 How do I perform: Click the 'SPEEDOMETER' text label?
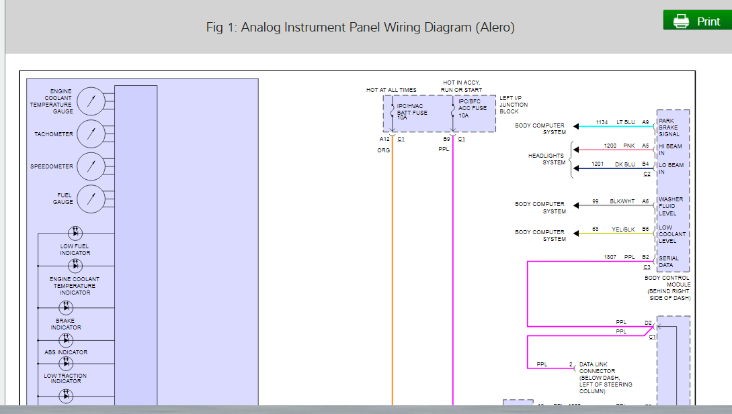pos(52,166)
